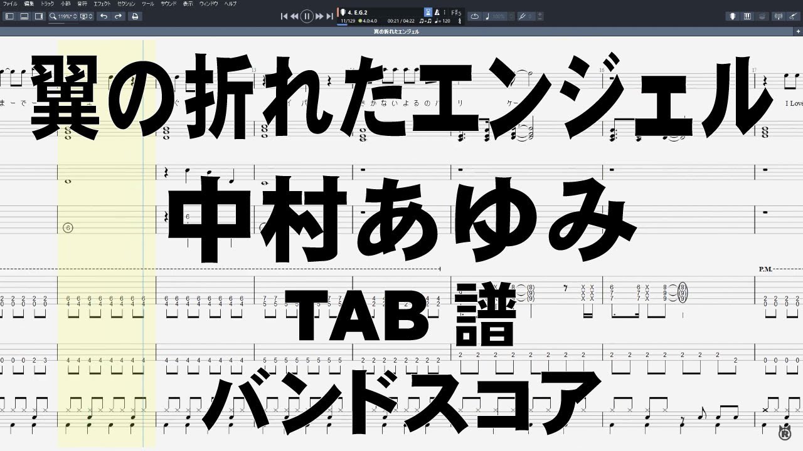803x451 pixels.
Task: Jump to the last bar
Action: click(x=329, y=16)
